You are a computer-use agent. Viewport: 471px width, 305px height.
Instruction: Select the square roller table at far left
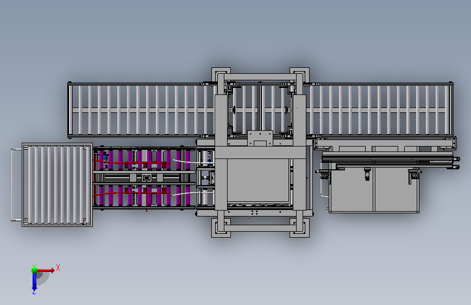pyautogui.click(x=57, y=185)
